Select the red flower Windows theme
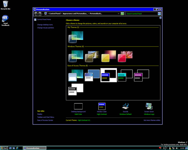188x150 pixels. tap(125, 56)
